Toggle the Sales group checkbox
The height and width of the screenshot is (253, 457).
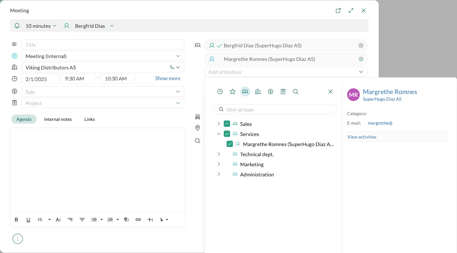click(x=227, y=124)
